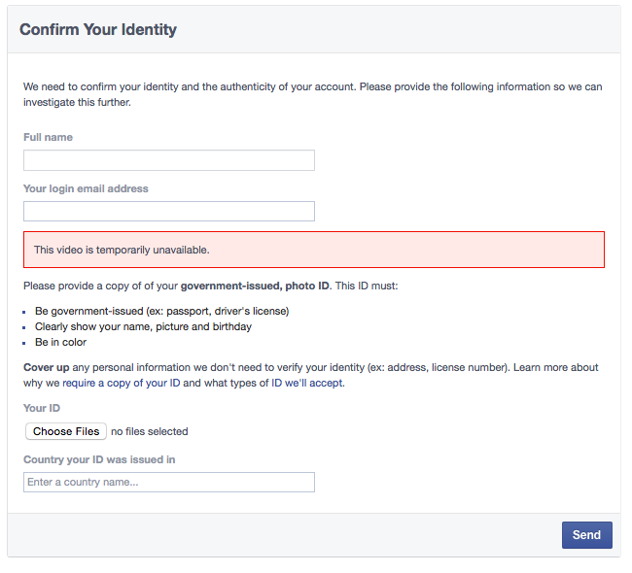
Task: Click the red video unavailable error message
Action: click(x=313, y=250)
